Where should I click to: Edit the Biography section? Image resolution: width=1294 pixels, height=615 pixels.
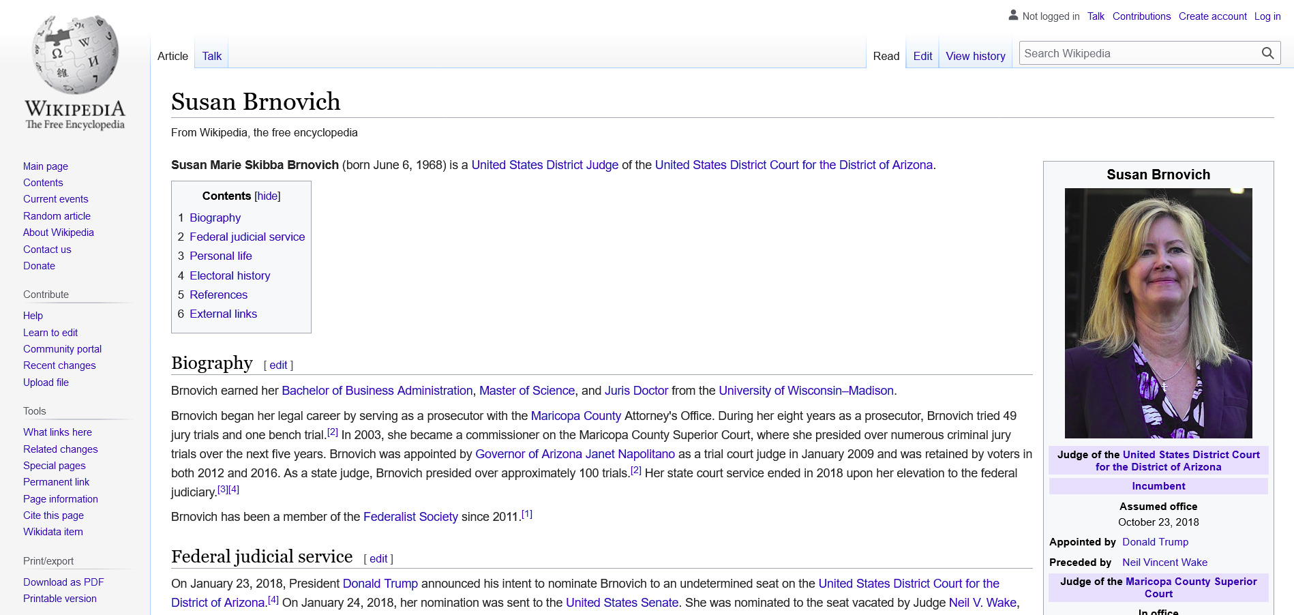click(278, 365)
